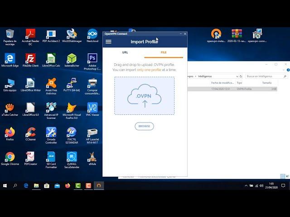290x217 pixels.
Task: Select the 2020-02-13-ras WinRAR archive icon
Action: 237,36
